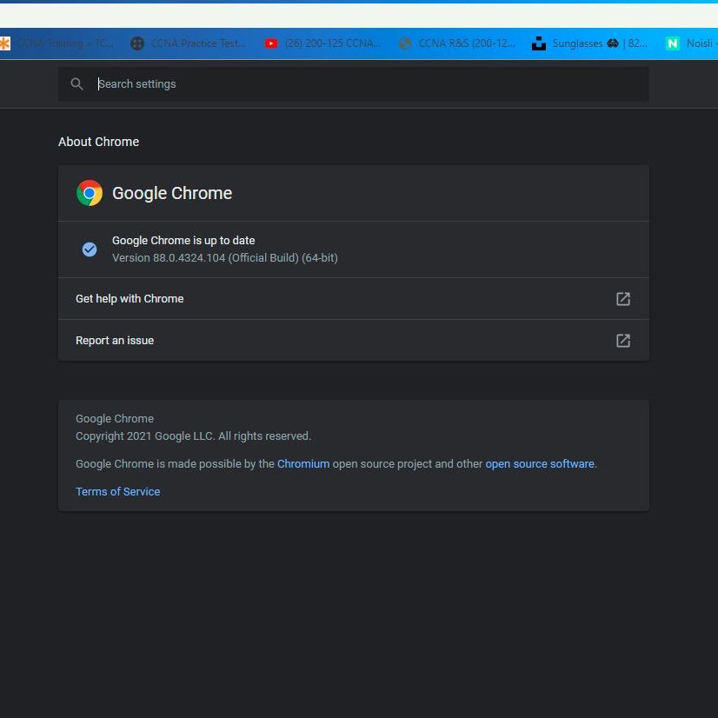Open the CCNA Training bookmark
The height and width of the screenshot is (718, 718).
pyautogui.click(x=57, y=43)
